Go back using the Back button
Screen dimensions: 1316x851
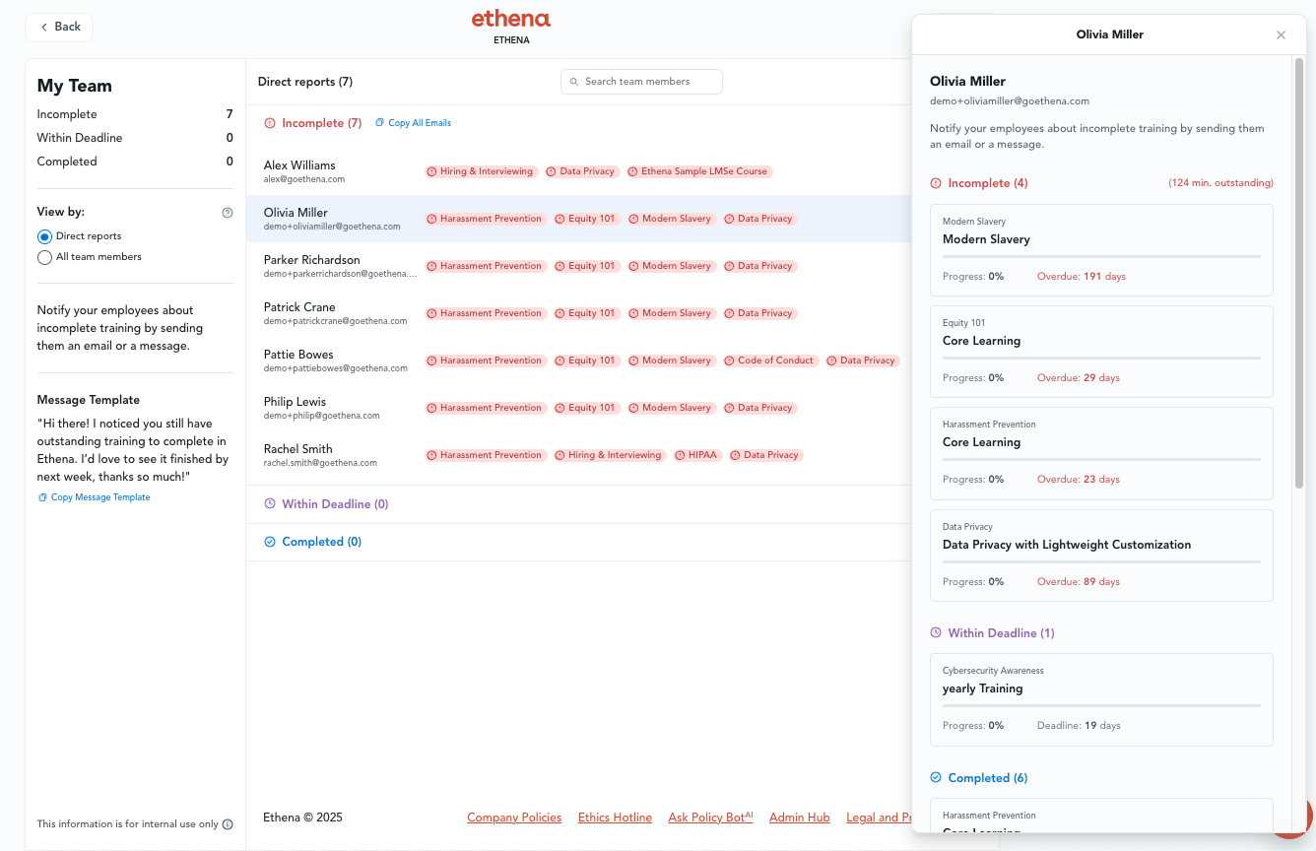tap(59, 28)
